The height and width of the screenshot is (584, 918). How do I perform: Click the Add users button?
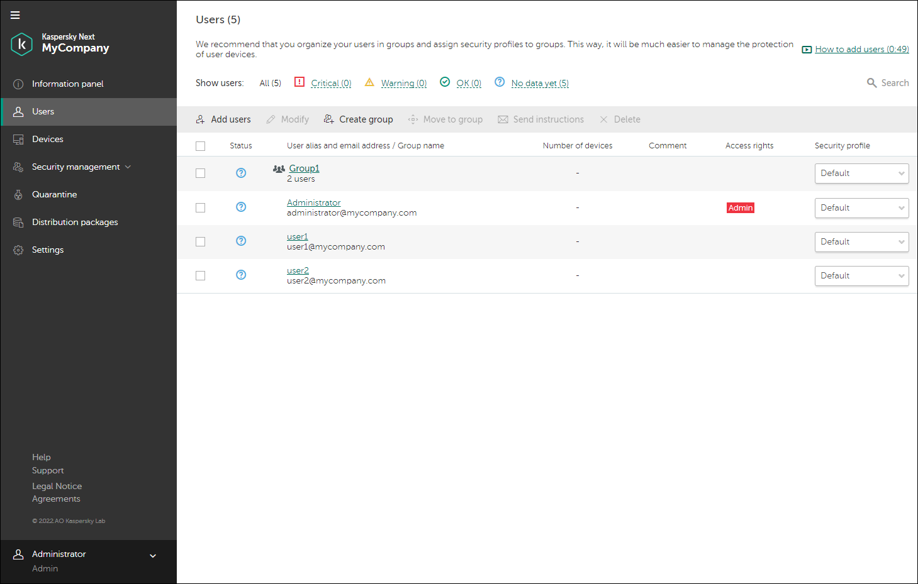pos(223,119)
